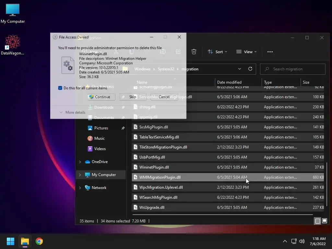
Task: Click the vertical scrollbar of file list
Action: coord(327,184)
